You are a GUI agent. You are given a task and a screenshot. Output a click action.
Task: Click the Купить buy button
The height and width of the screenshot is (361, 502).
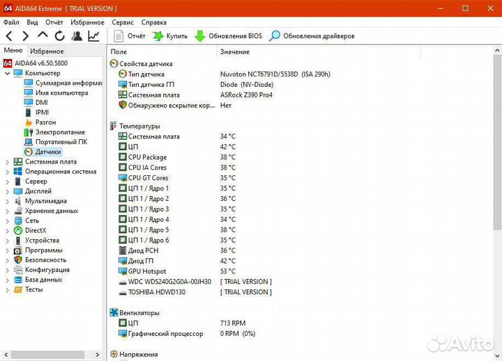point(169,36)
